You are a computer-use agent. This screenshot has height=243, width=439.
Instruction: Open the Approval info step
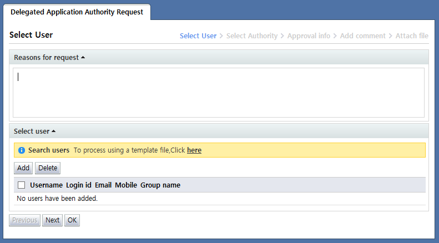(x=309, y=36)
